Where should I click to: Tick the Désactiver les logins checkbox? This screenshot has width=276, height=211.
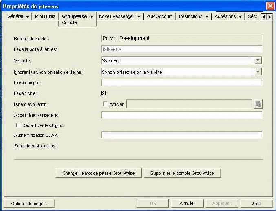18,125
